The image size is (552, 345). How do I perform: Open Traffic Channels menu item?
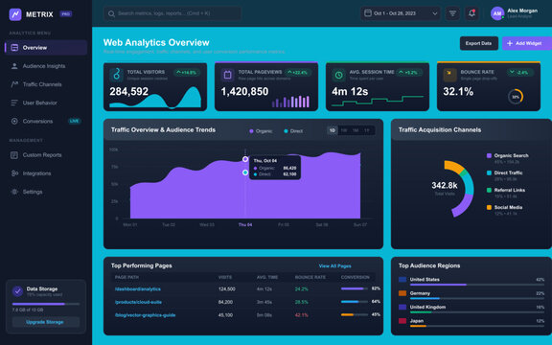point(46,84)
